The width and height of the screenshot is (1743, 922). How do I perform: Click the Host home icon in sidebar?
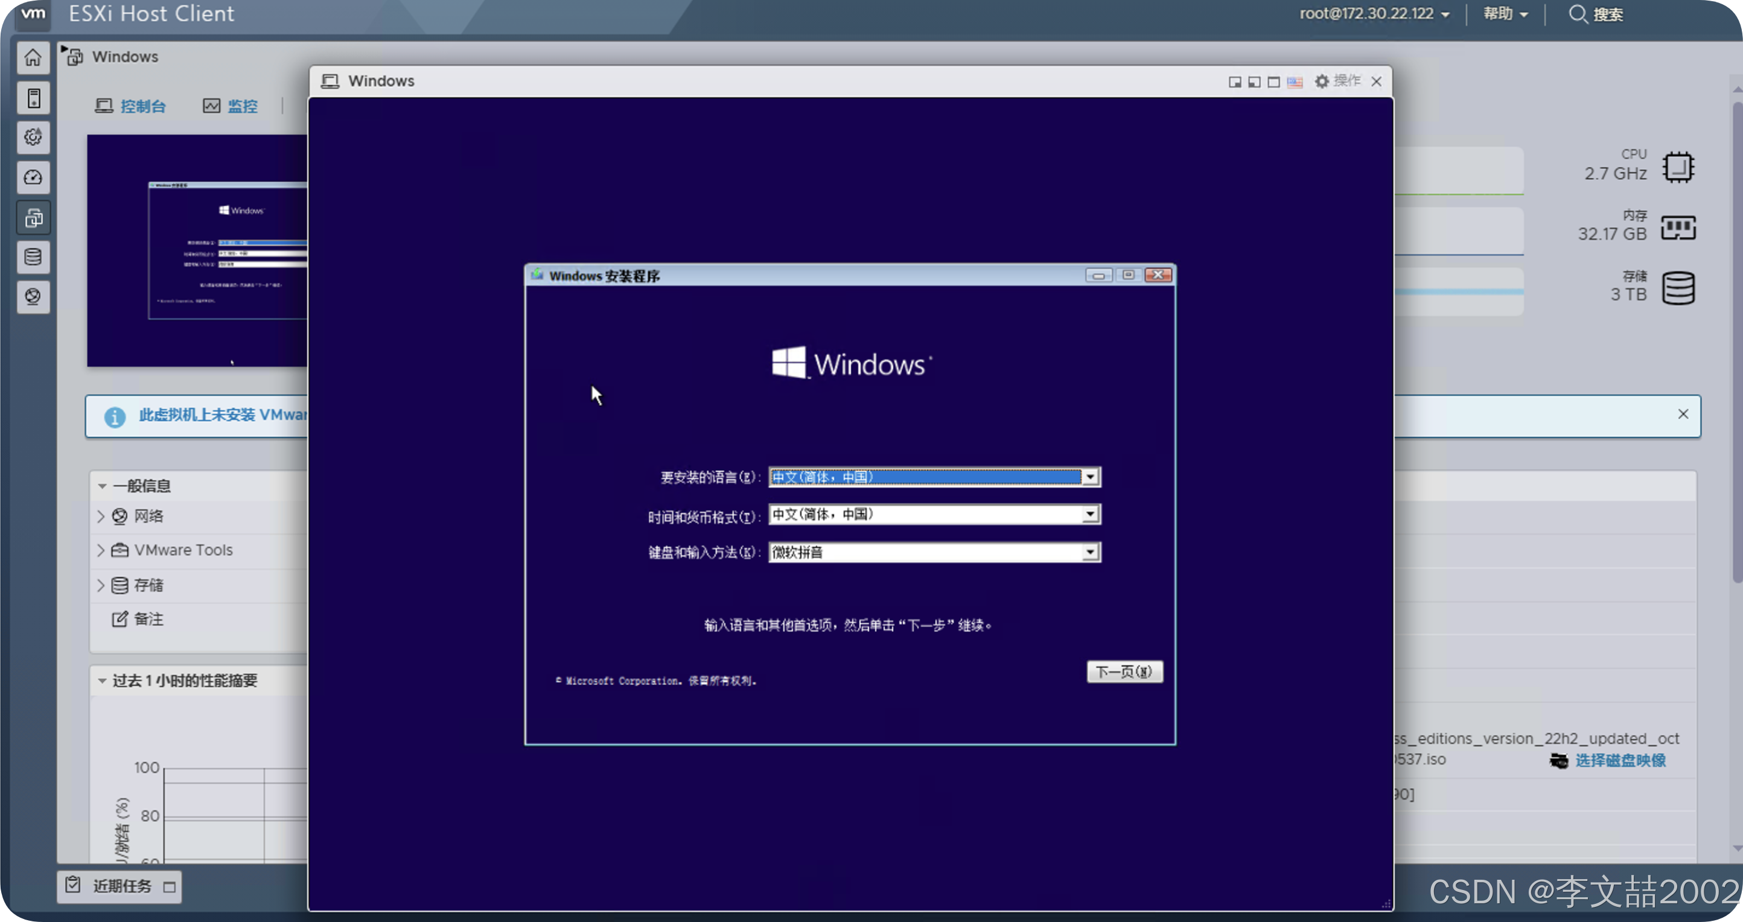coord(33,58)
